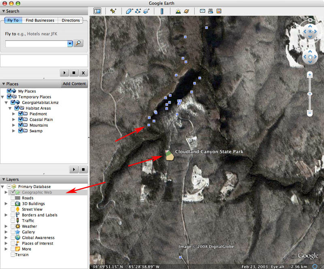Click the Cloudland Canyon State Park label
This screenshot has height=269, width=324.
[209, 152]
